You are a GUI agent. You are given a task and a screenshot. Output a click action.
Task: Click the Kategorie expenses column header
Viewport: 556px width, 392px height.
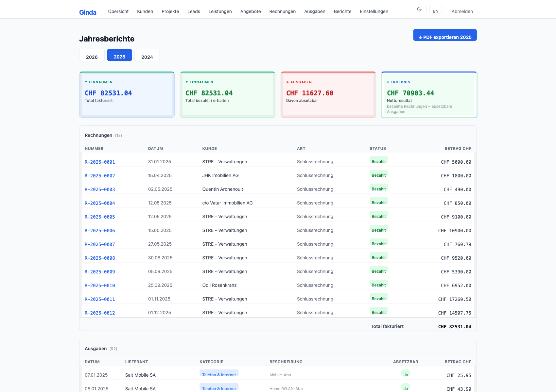(x=211, y=362)
